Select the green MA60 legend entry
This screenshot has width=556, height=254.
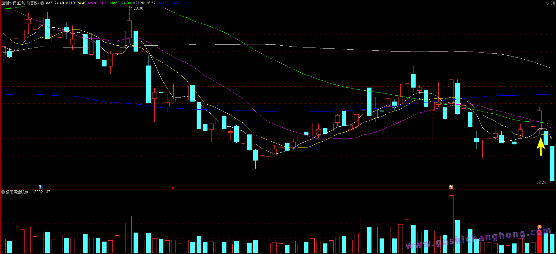[121, 3]
